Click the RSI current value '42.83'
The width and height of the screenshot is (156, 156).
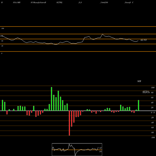(x=144, y=40)
